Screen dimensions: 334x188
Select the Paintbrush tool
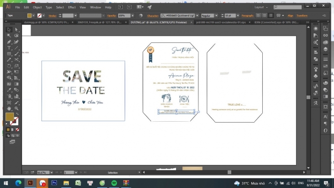[16, 54]
